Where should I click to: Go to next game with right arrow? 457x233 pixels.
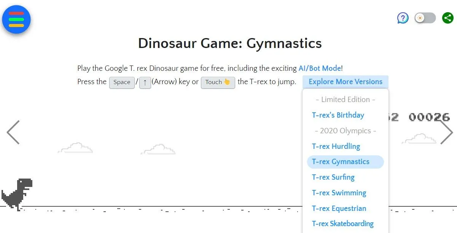click(446, 132)
